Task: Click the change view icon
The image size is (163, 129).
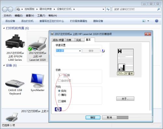Action: click(144, 21)
